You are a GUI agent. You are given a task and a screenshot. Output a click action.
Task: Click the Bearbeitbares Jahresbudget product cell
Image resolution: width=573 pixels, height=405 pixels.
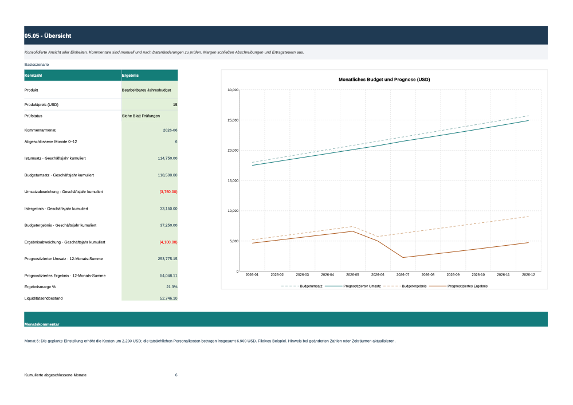pos(150,90)
